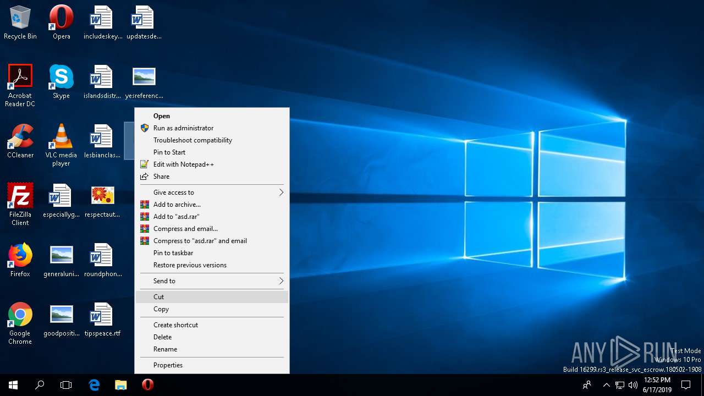The image size is (704, 396).
Task: Select the Google Chrome shortcut
Action: 20,323
